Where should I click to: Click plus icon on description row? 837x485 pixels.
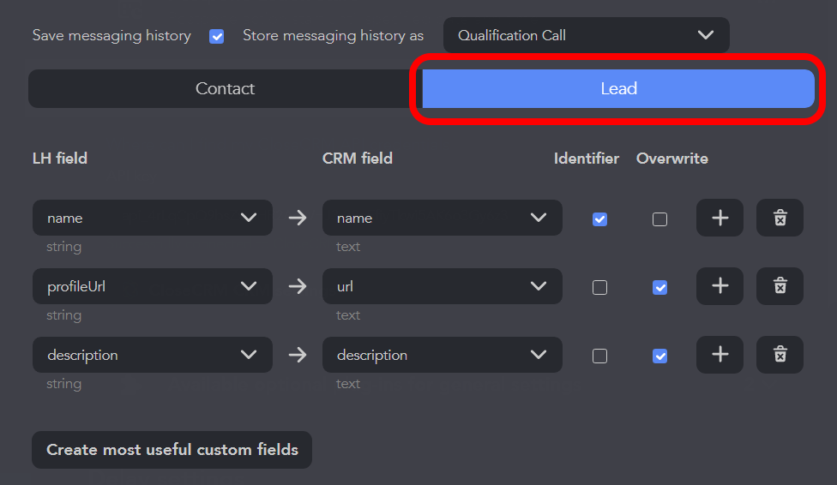coord(720,355)
